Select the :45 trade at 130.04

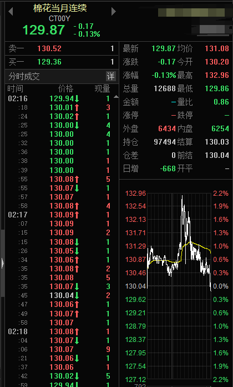59,295
